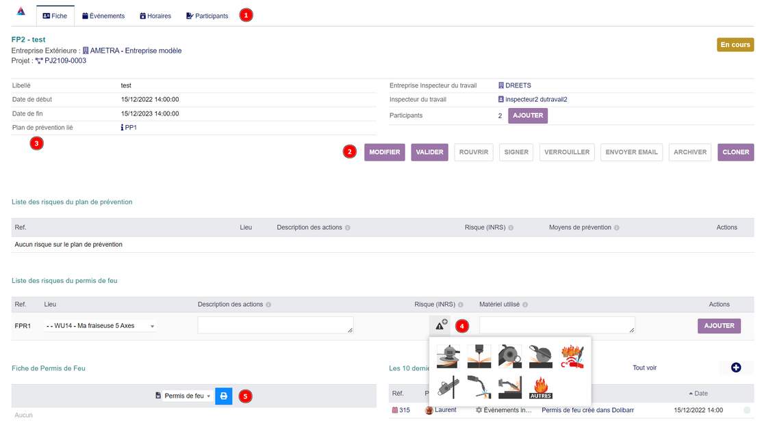The image size is (762, 423).
Task: Open event reference 315
Action: coord(405,410)
